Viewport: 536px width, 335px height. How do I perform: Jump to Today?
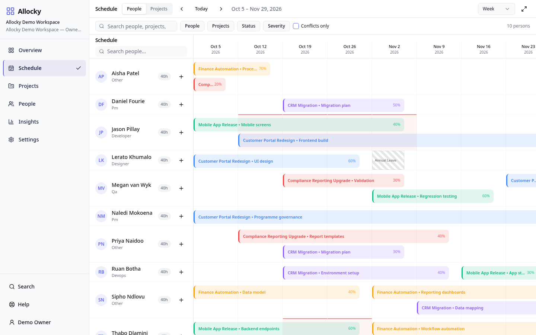coord(201,9)
